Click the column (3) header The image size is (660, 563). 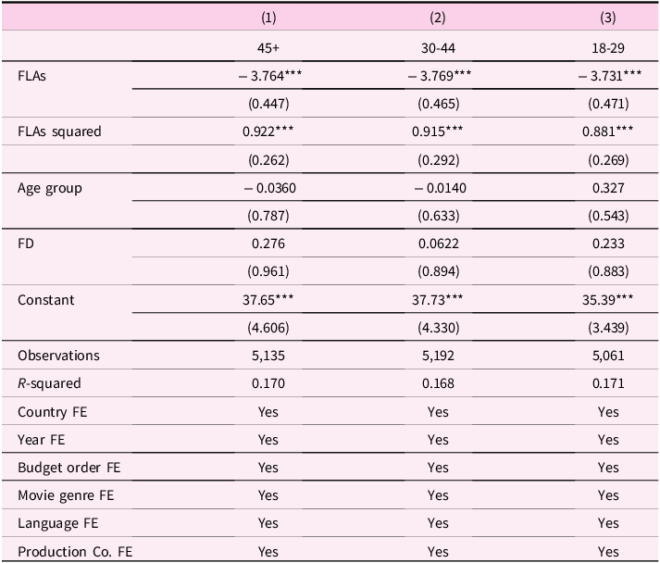(x=608, y=18)
